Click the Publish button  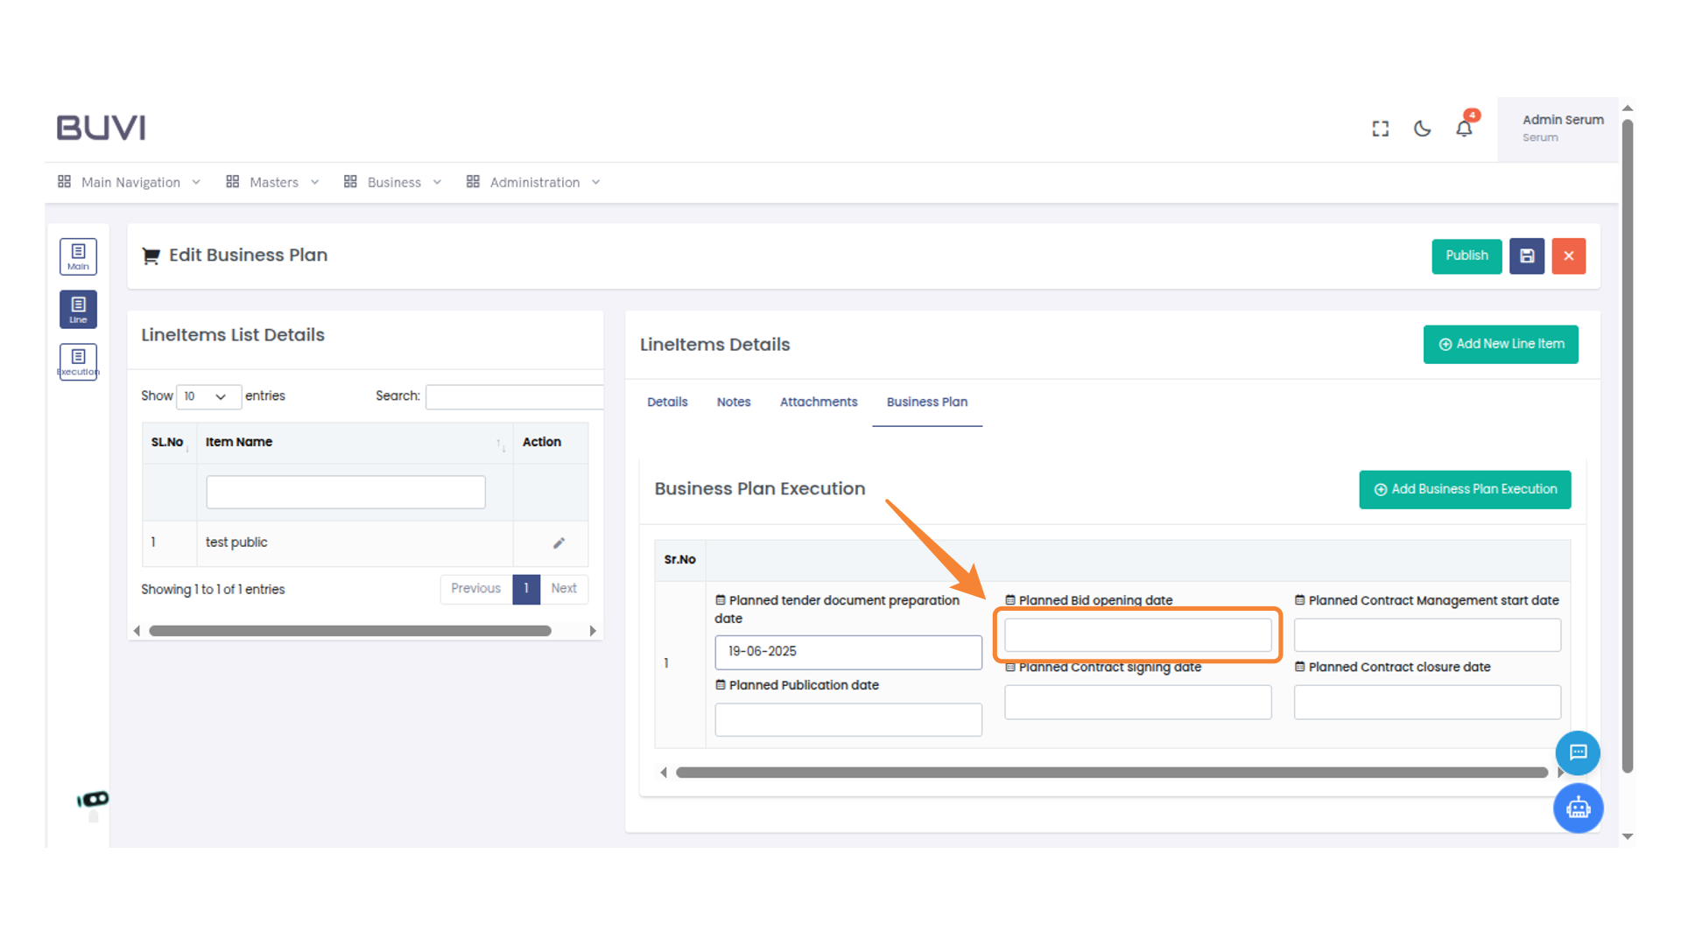(1466, 256)
